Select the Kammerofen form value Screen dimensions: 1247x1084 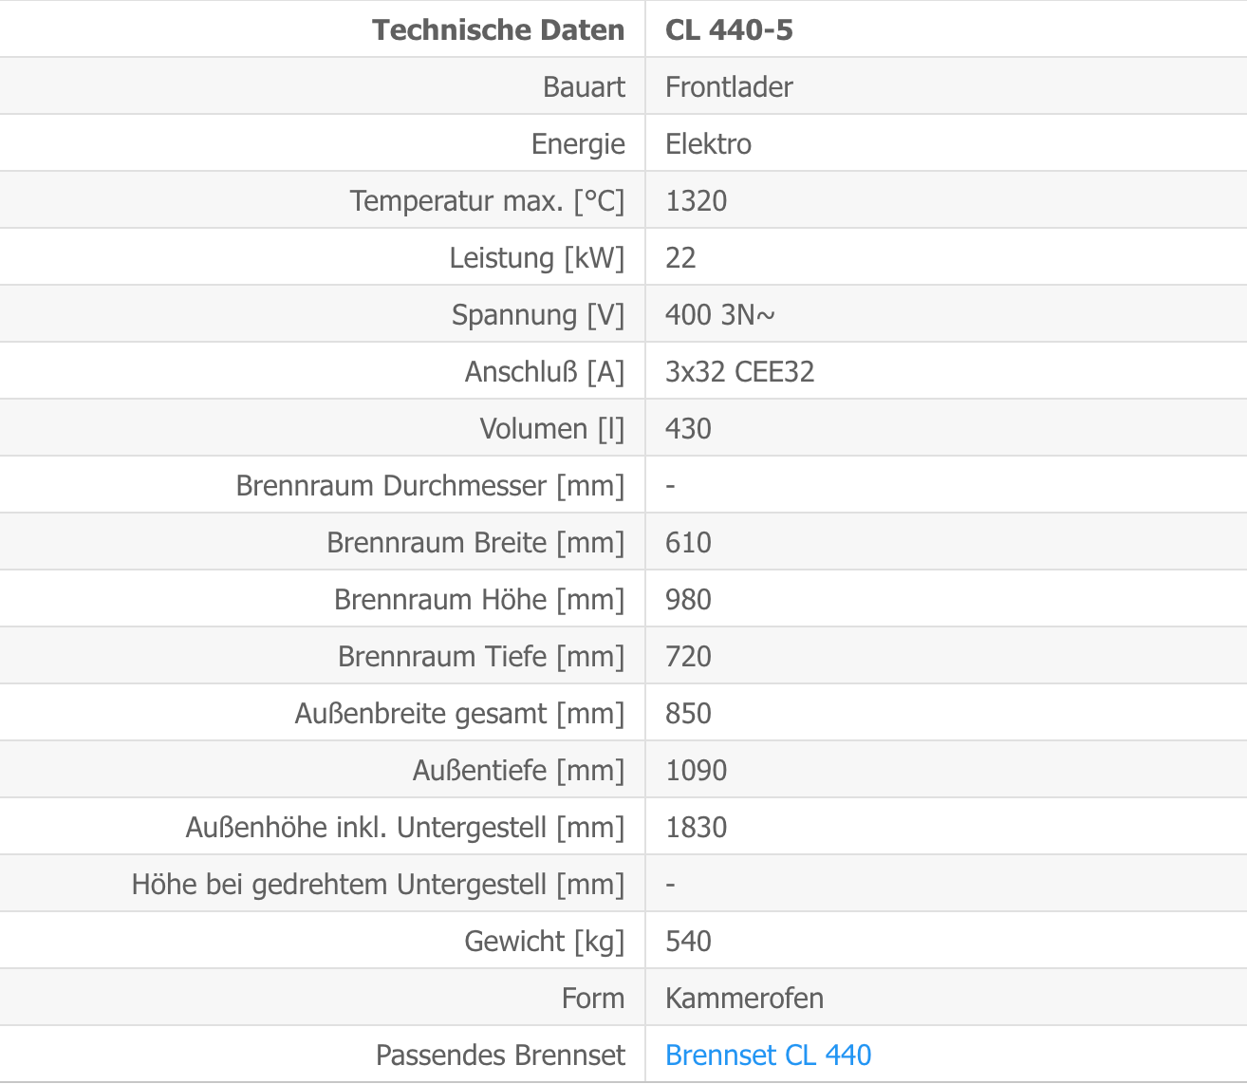point(744,998)
